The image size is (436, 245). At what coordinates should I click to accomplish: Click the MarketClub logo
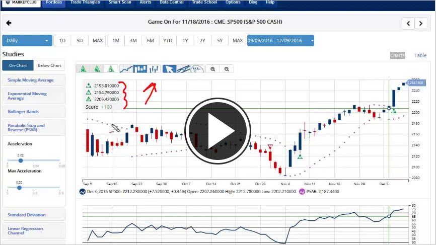coord(21,3)
